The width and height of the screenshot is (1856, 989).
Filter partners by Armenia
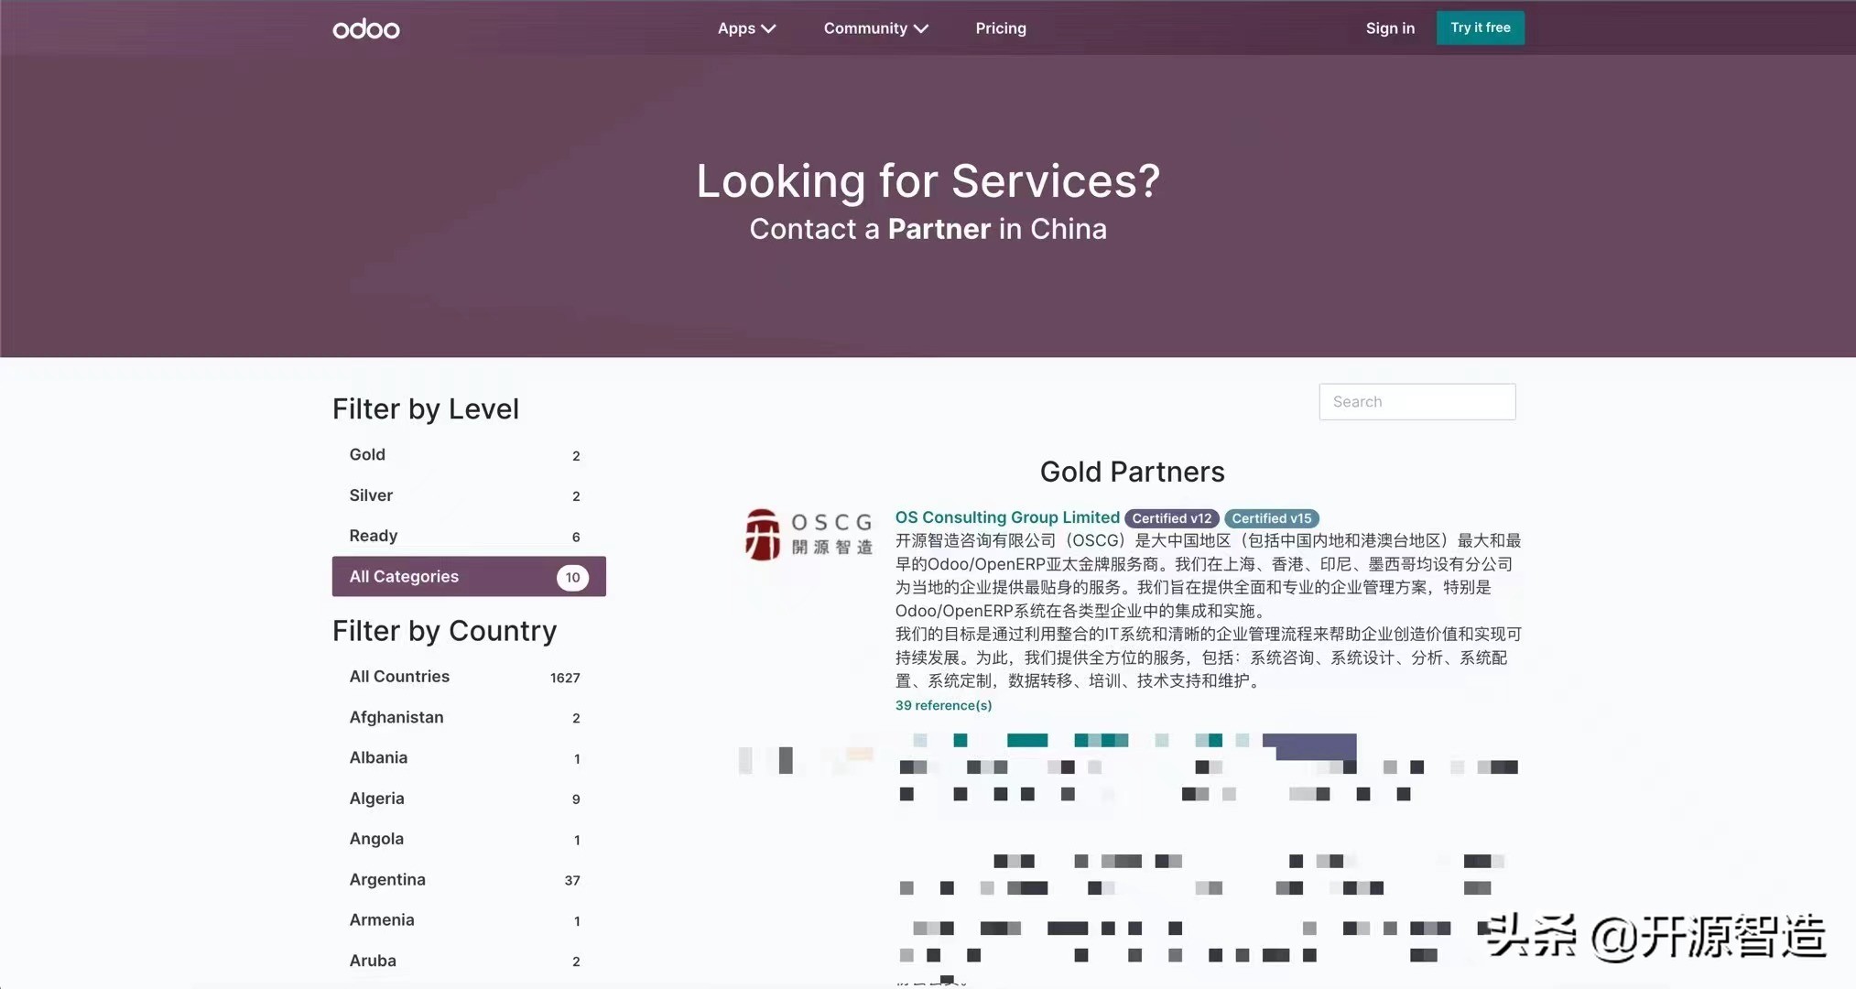coord(468,919)
